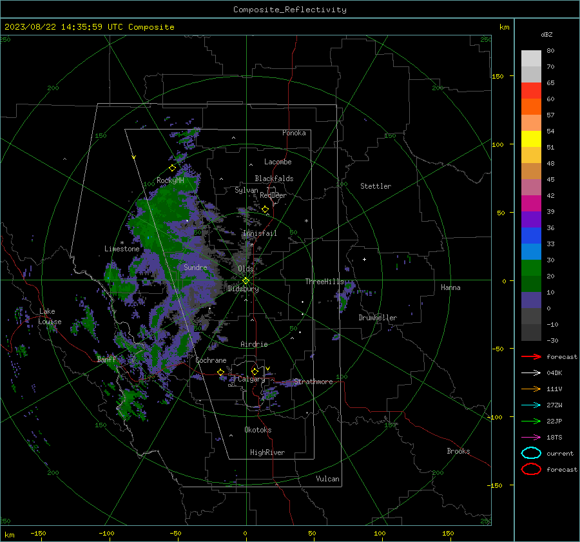Viewport: 580px width, 542px height.
Task: Select the yellow diamond marker below Cochrane
Action: coord(221,372)
